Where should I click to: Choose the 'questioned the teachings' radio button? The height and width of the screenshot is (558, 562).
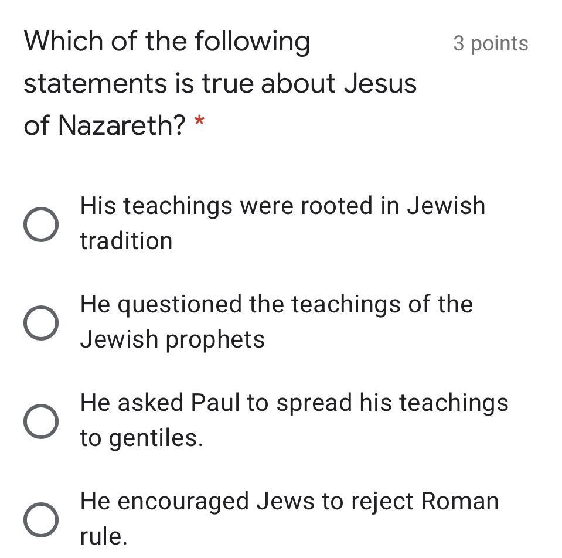pyautogui.click(x=41, y=322)
